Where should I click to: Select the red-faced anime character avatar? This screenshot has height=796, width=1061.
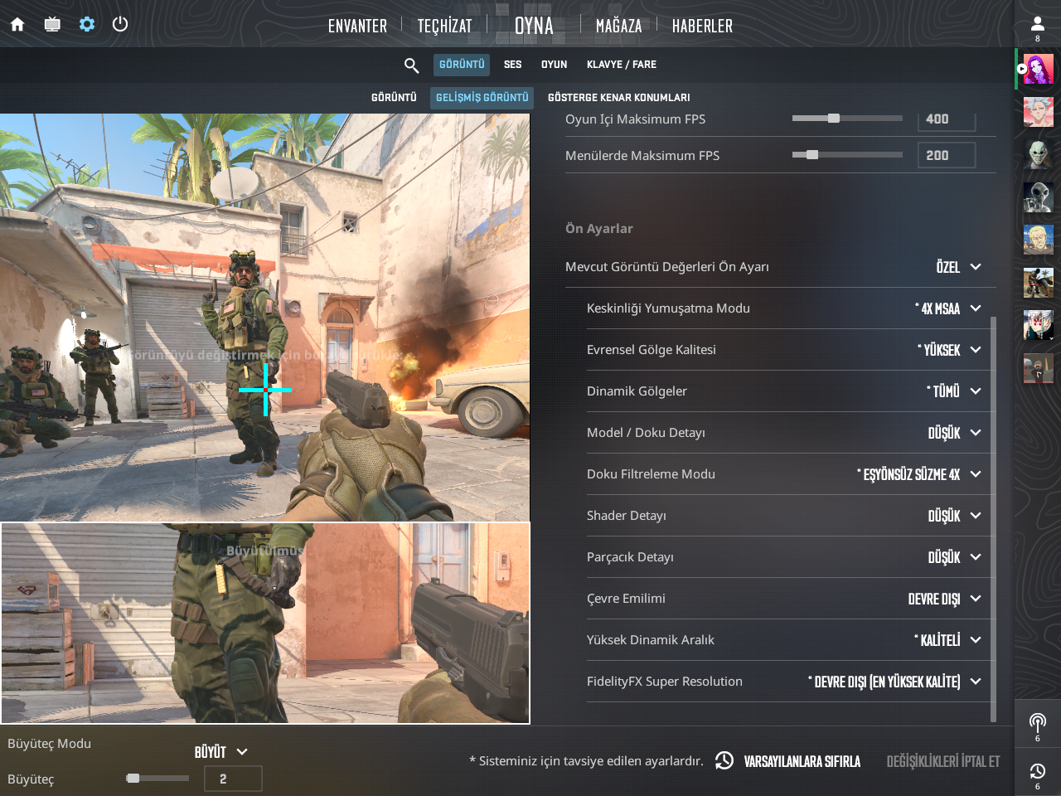(x=1038, y=326)
